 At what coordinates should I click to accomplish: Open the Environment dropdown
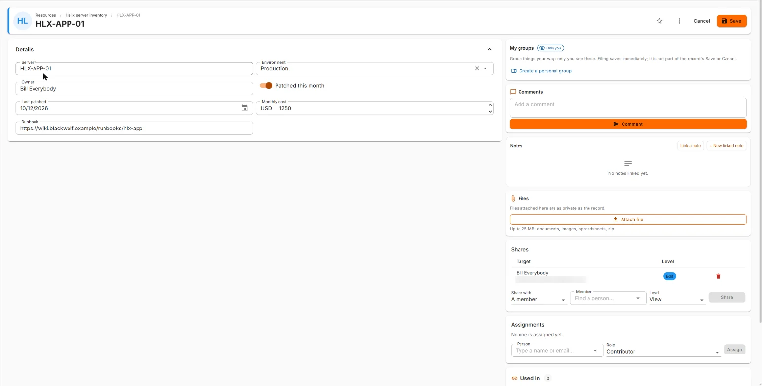click(485, 69)
